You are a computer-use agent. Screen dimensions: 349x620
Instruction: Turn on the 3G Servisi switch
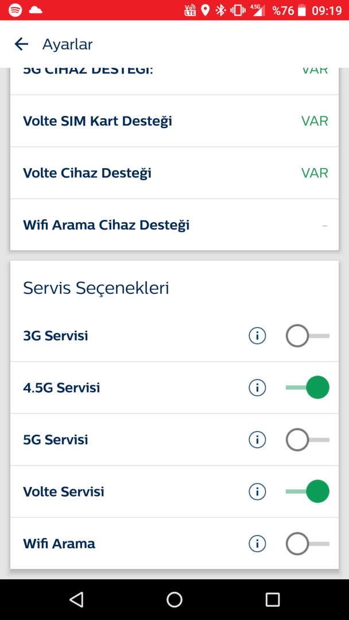(307, 335)
